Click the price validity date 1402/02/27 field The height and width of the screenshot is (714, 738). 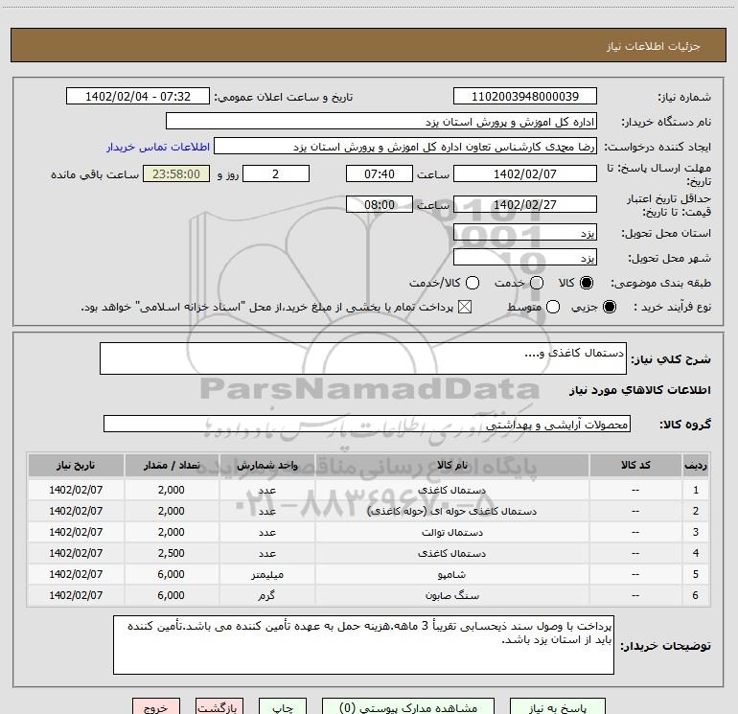[525, 204]
